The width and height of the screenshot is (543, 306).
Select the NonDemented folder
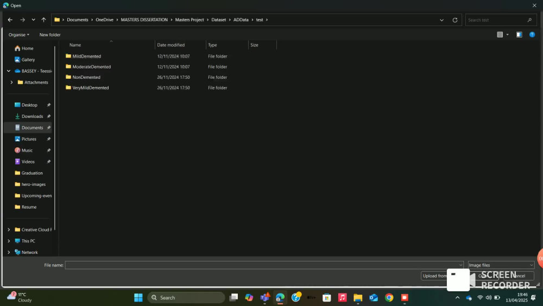tap(86, 77)
